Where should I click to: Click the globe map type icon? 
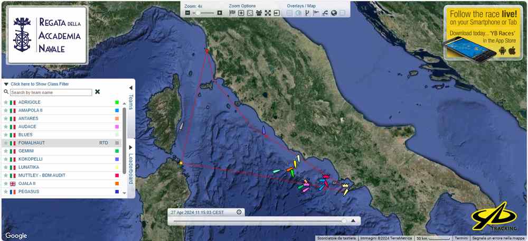334,13
